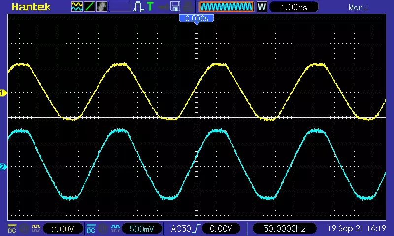
Task: Click the 0.00V trigger level value
Action: pyautogui.click(x=221, y=229)
